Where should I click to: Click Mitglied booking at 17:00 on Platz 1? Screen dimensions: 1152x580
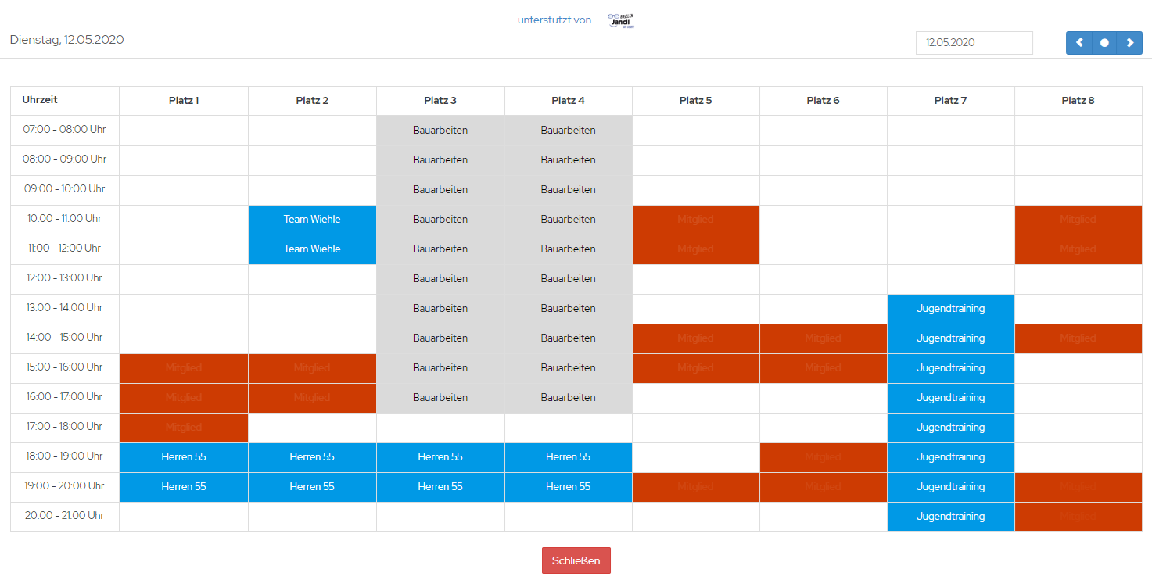[184, 428]
